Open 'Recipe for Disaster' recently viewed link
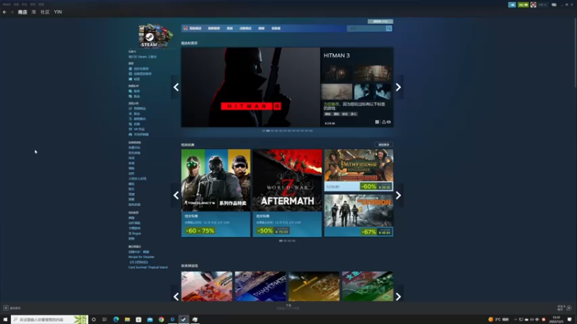Image resolution: width=577 pixels, height=324 pixels. point(141,257)
